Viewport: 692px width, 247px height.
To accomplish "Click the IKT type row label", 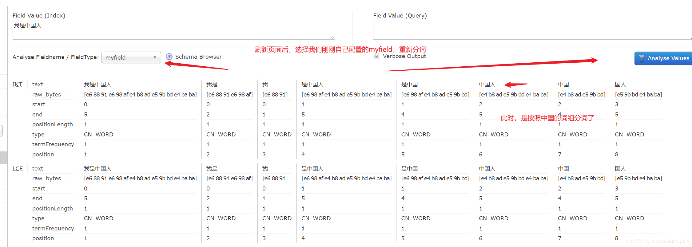I will click(38, 135).
